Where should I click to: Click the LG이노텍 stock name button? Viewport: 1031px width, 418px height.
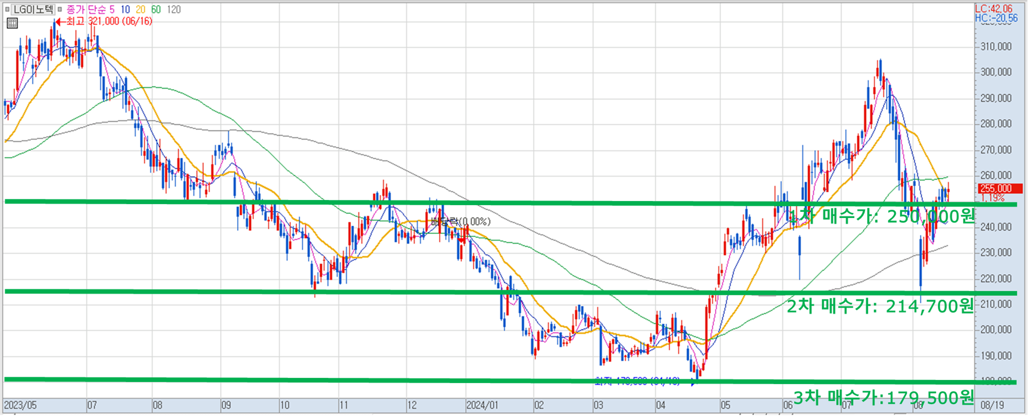pos(33,9)
